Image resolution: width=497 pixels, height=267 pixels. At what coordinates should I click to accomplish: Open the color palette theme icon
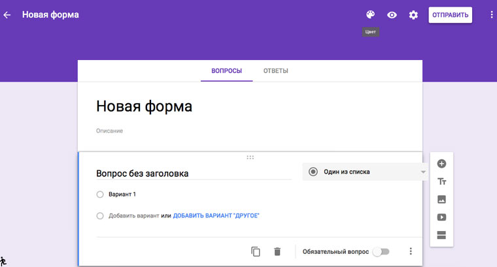click(x=371, y=15)
